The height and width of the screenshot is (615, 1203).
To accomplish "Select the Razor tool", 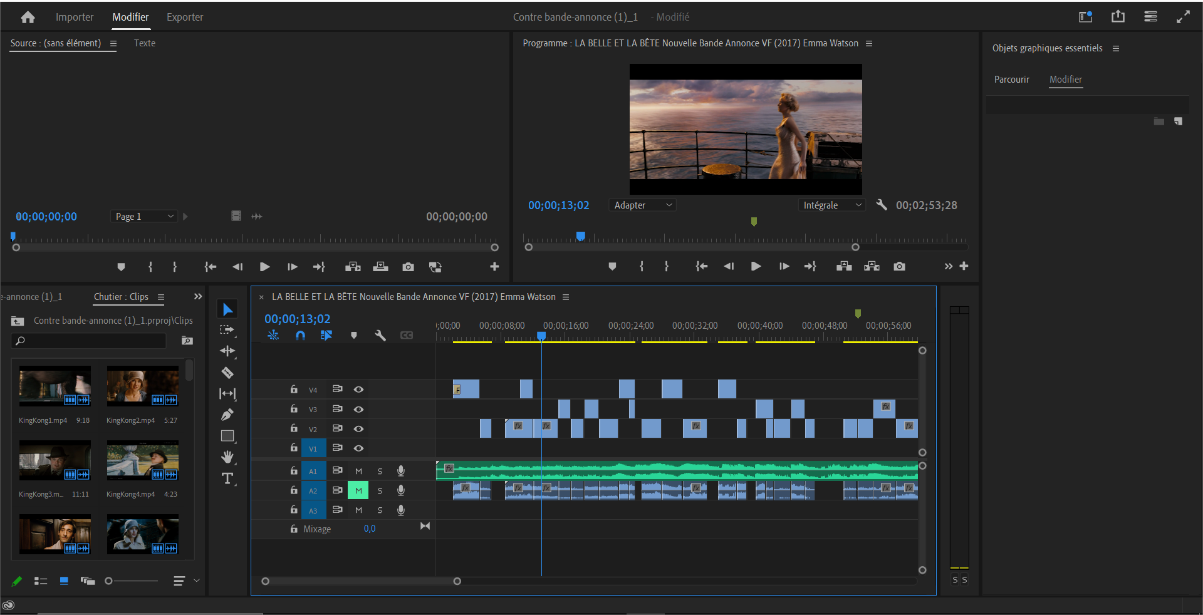I will click(x=227, y=373).
